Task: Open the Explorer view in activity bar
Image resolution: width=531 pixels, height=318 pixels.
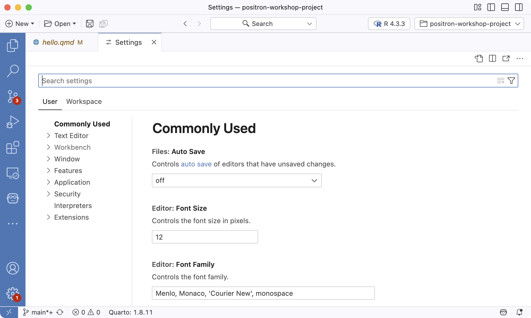Action: coord(12,46)
